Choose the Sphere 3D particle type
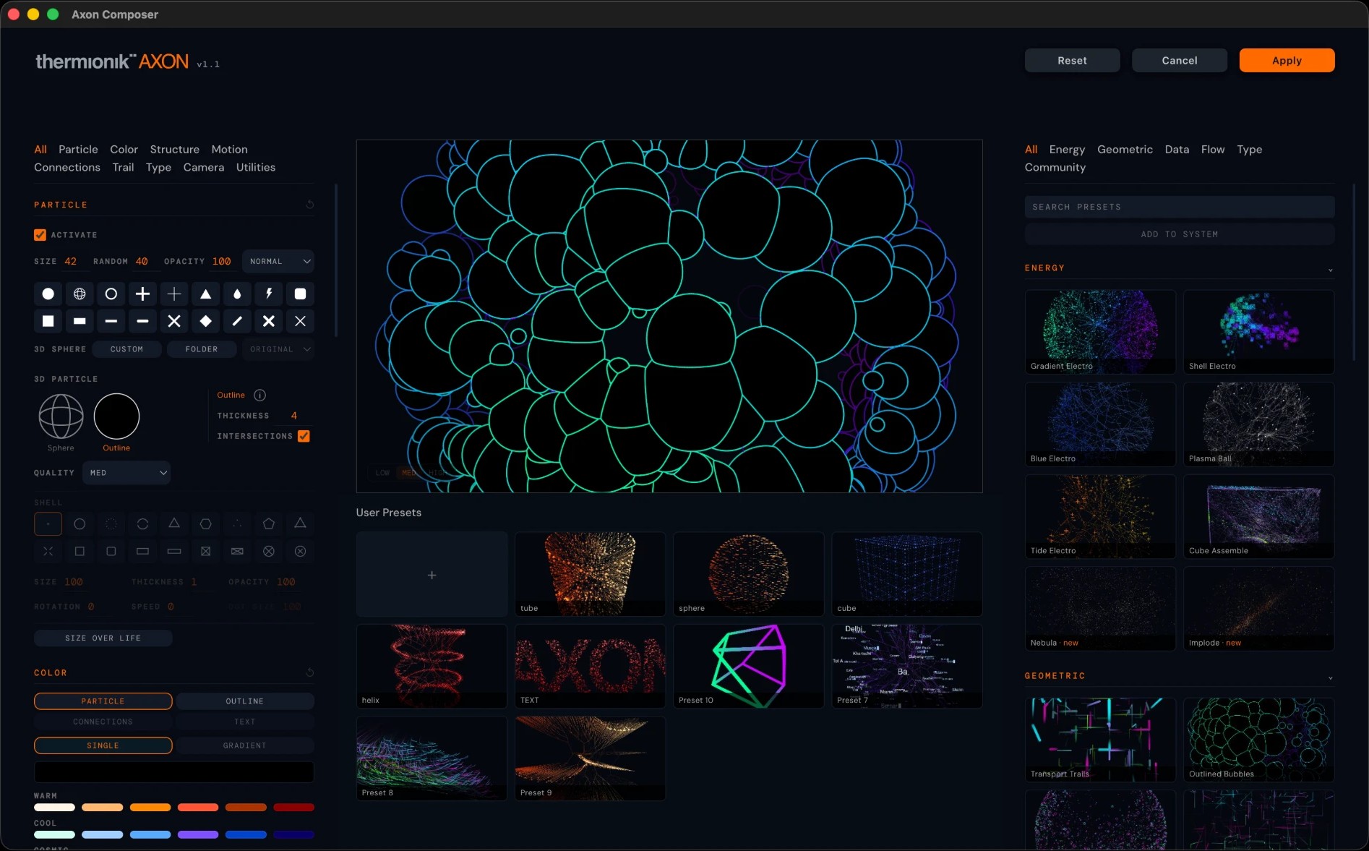Screen dimensions: 1369x851 tap(61, 416)
